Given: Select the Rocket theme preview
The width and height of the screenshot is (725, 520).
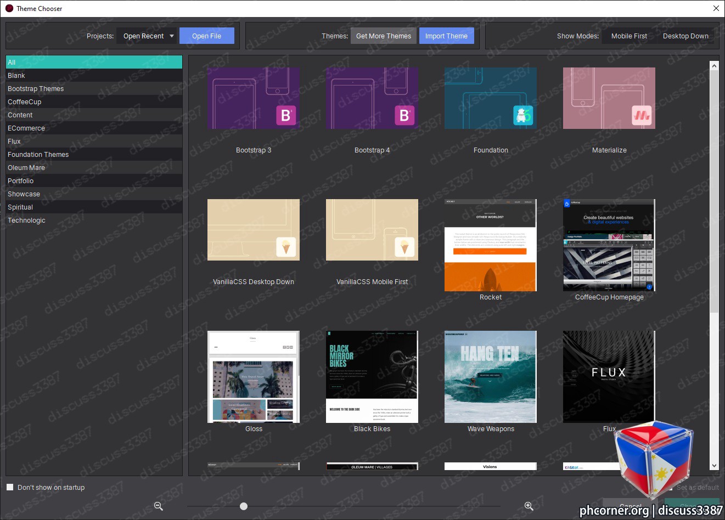Looking at the screenshot, I should [x=491, y=245].
